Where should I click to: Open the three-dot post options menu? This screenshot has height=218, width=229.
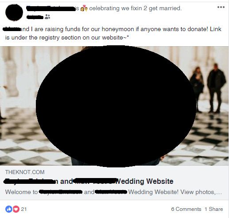click(221, 7)
